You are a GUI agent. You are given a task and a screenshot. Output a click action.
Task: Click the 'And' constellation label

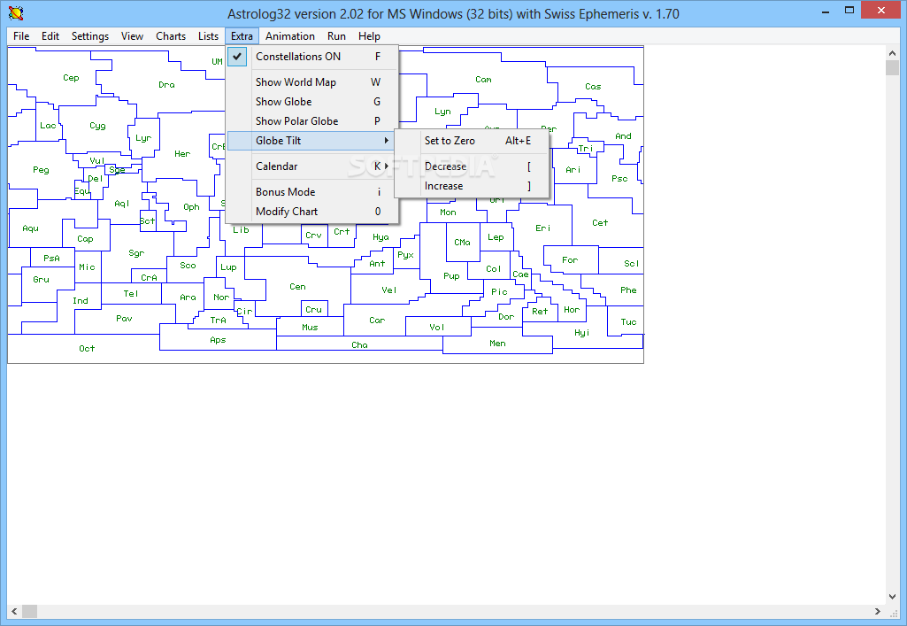click(623, 136)
